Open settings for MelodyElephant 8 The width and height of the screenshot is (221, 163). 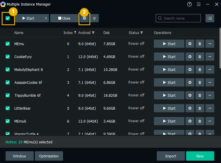click(x=190, y=69)
